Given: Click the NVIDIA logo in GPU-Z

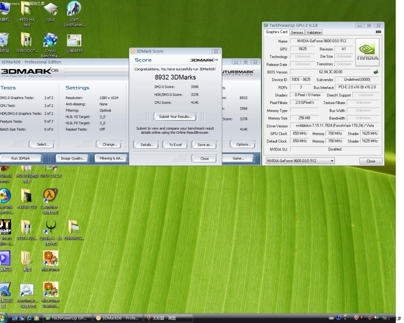Looking at the screenshot, I should pos(367,52).
